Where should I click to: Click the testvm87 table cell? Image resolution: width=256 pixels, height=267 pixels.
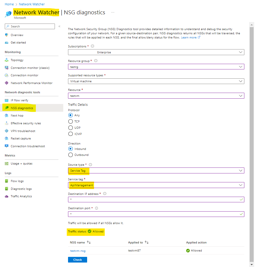coord(134,251)
